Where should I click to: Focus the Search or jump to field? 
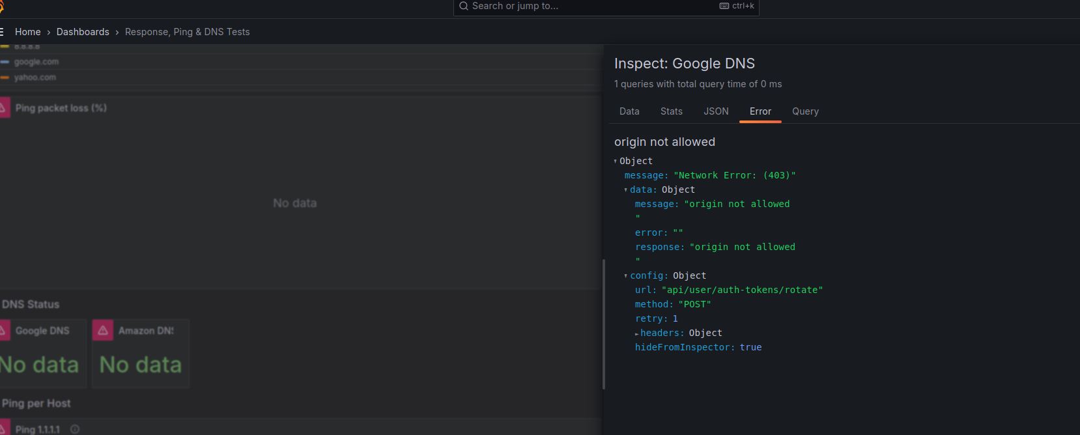click(586, 6)
